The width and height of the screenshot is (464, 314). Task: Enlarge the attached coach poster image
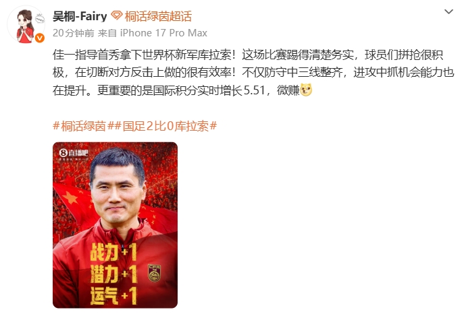pos(115,225)
